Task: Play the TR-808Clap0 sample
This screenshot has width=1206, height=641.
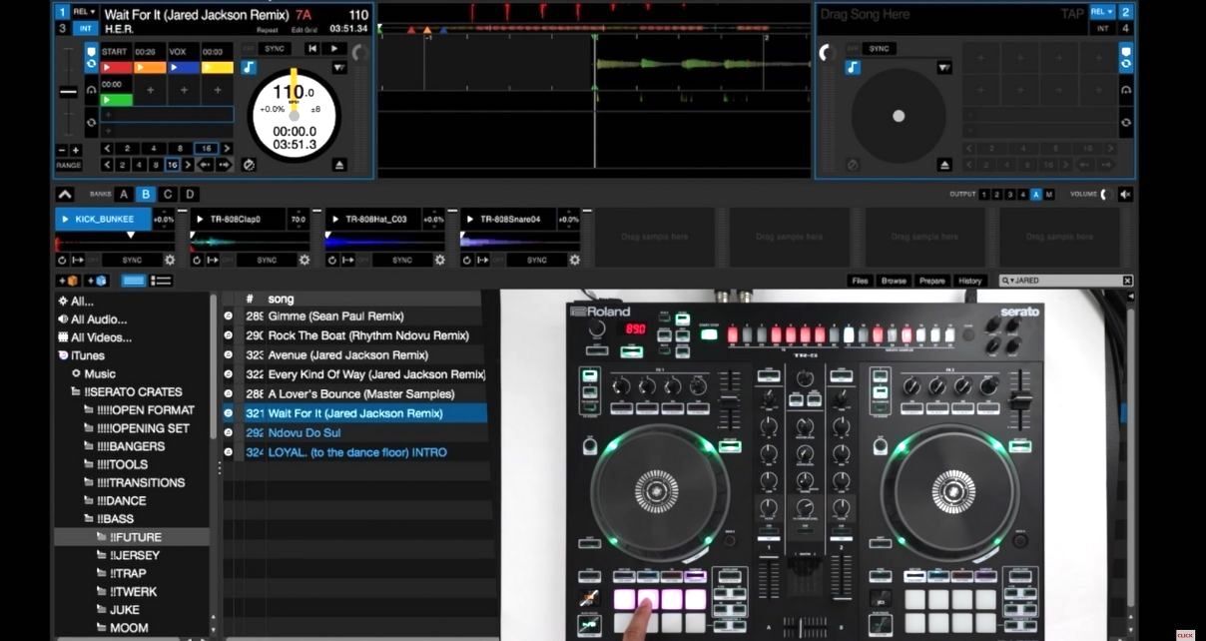Action: [200, 219]
